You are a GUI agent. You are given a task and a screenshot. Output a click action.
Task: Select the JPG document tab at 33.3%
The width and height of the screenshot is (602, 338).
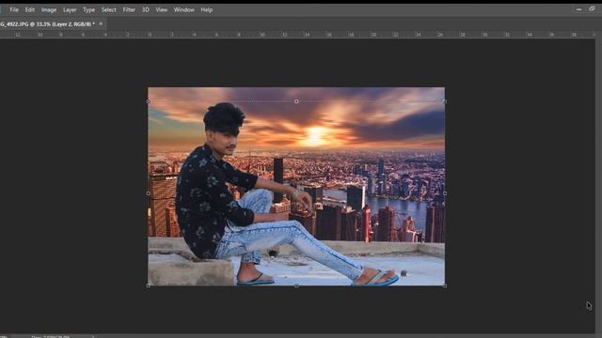[48, 24]
